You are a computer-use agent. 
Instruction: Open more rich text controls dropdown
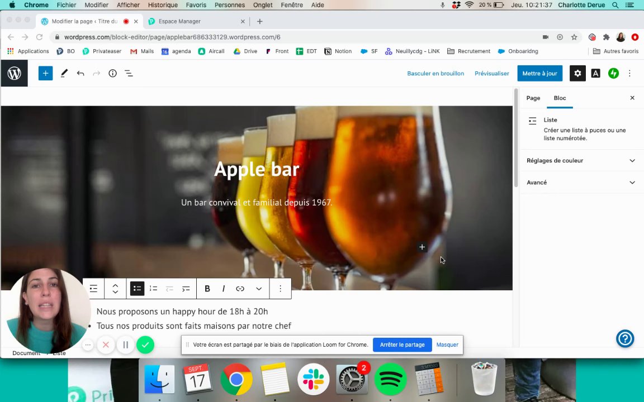[x=259, y=289]
